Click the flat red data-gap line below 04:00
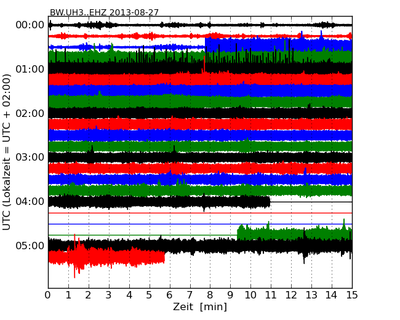 point(200,213)
